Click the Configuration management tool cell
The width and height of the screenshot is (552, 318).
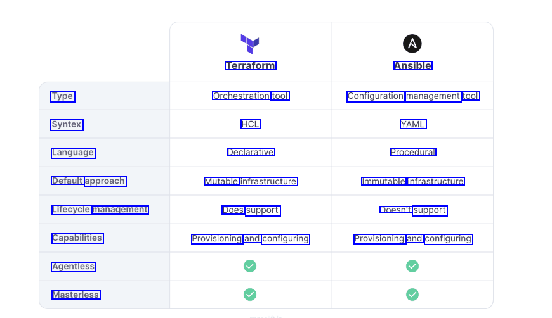tap(413, 96)
